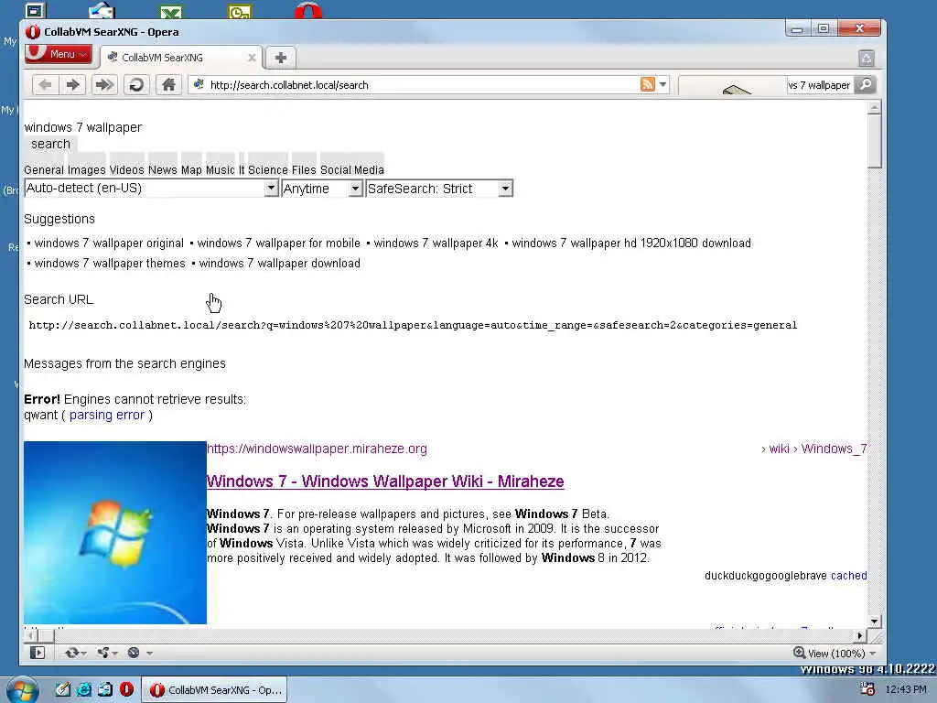The height and width of the screenshot is (703, 937).
Task: Launch Internet Explorer from quick launch
Action: click(x=84, y=689)
